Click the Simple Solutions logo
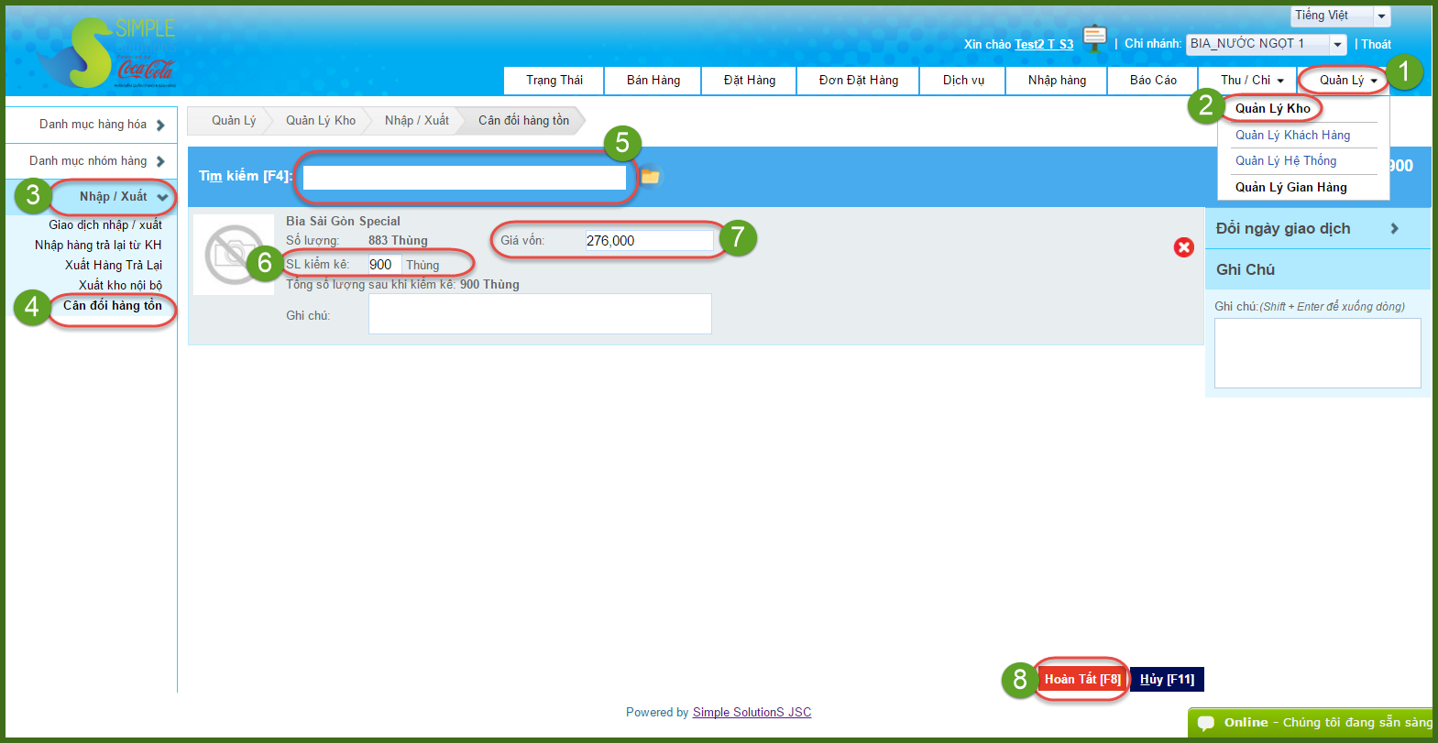This screenshot has height=743, width=1438. coord(105,53)
